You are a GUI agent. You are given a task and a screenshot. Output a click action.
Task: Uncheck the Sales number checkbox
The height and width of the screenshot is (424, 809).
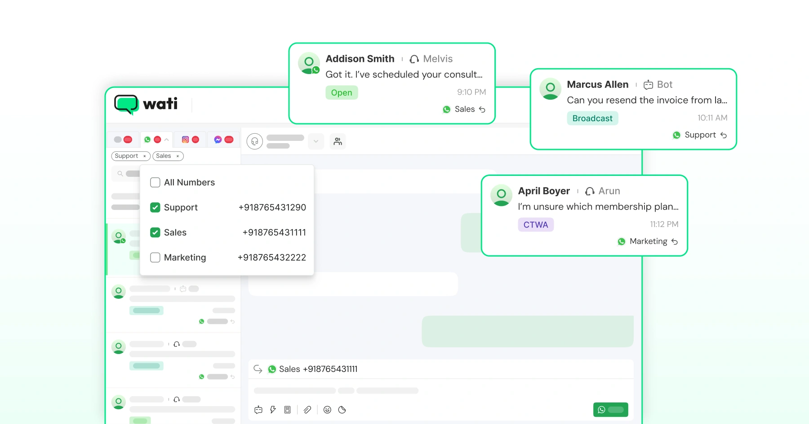point(155,232)
